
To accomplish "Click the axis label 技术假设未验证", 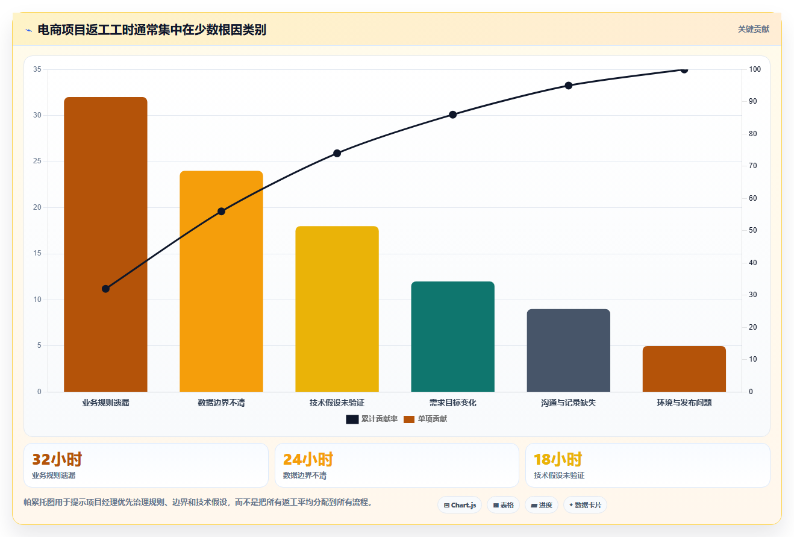I will (337, 403).
